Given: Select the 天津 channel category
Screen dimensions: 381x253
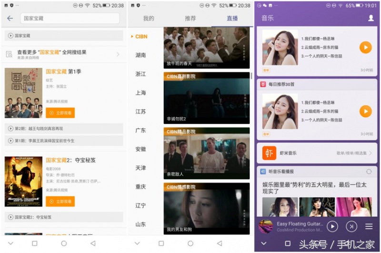Looking at the screenshot, I should click(x=140, y=168).
